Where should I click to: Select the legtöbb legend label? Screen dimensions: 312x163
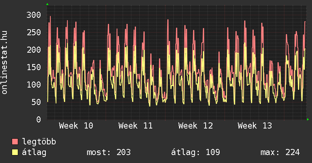click(39, 142)
